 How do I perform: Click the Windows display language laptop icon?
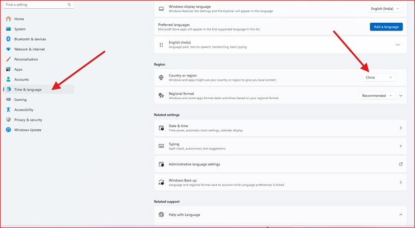(161, 9)
